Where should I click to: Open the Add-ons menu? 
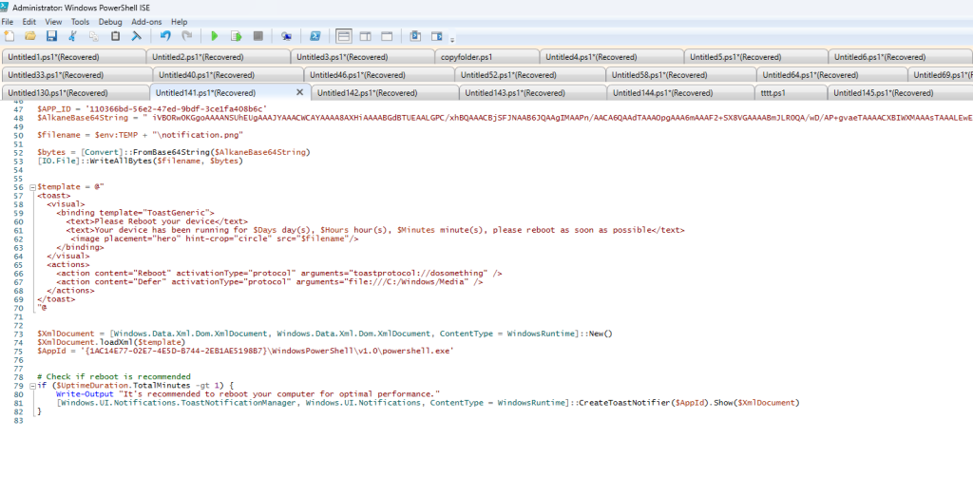(x=146, y=21)
